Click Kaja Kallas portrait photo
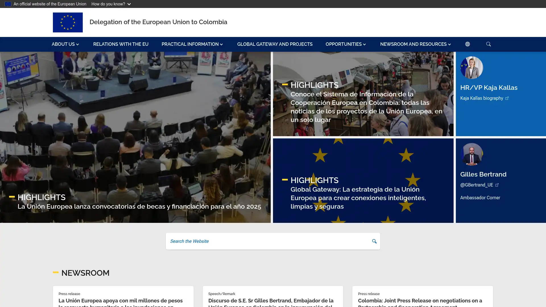 pos(471,68)
